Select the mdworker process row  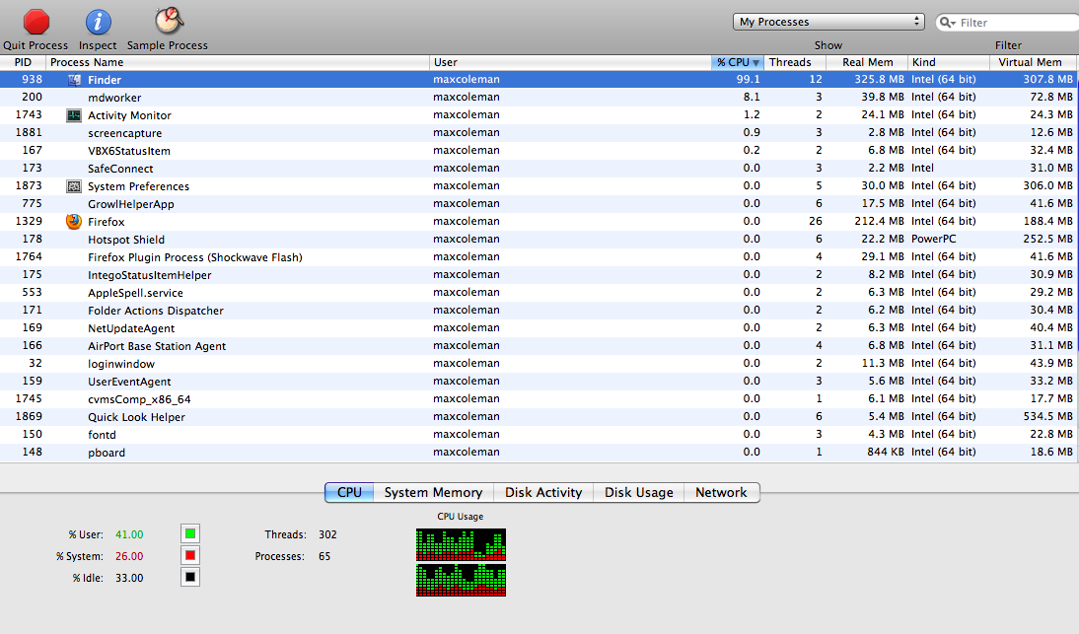539,97
